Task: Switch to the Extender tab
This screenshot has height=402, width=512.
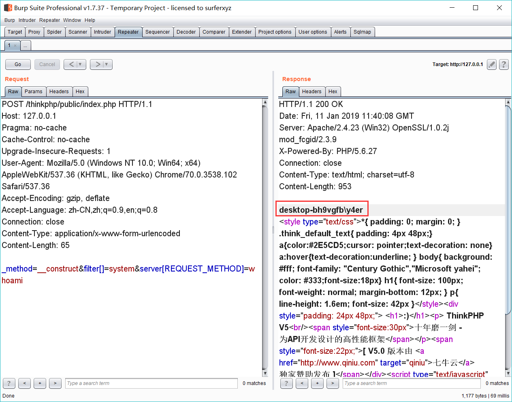Action: (x=242, y=32)
